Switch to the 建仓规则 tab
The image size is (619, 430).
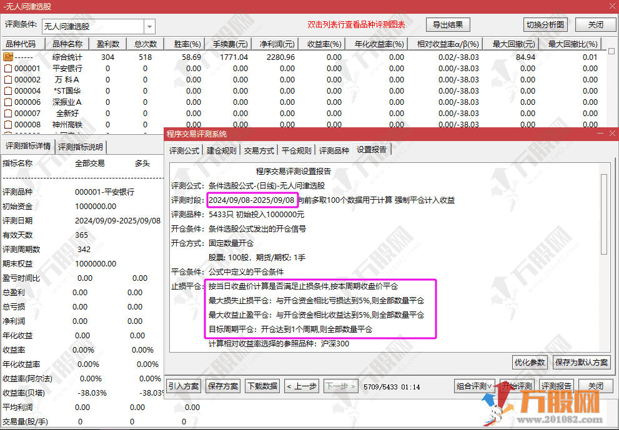222,150
